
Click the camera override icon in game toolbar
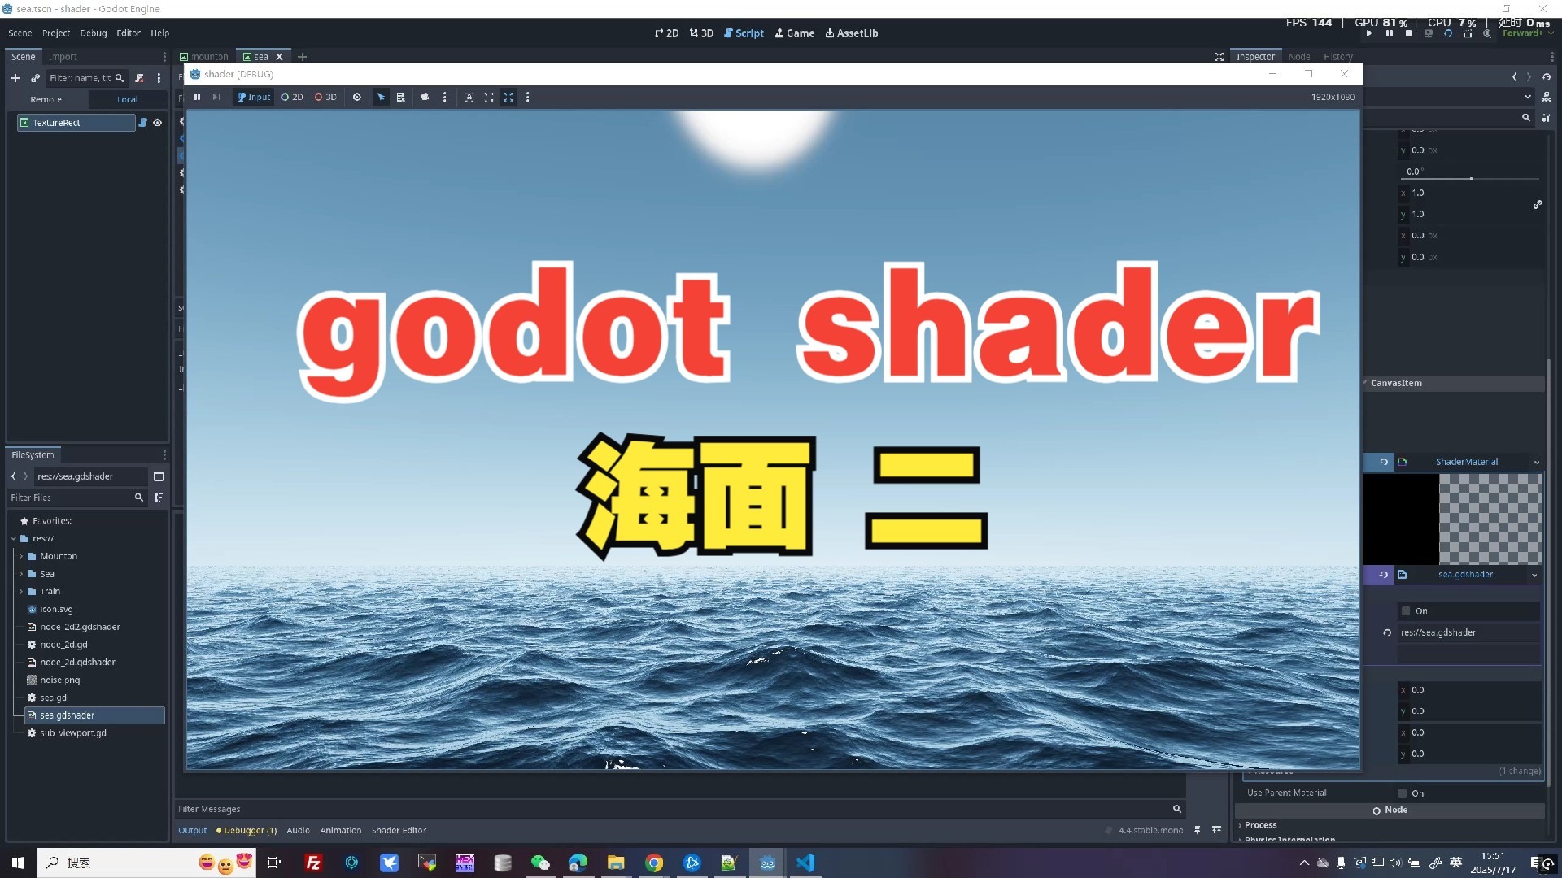425,97
